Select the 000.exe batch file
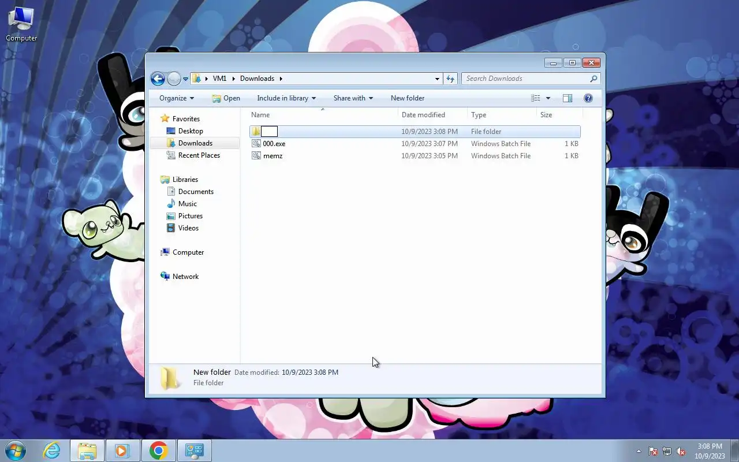 tap(415, 144)
